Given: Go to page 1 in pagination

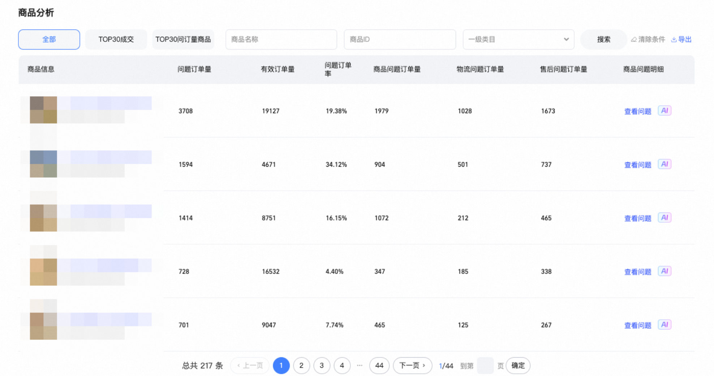Looking at the screenshot, I should pyautogui.click(x=281, y=366).
